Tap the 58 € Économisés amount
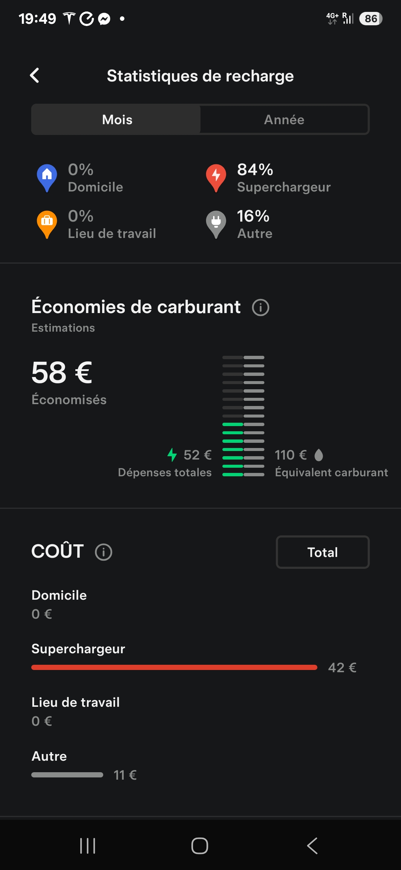 [x=62, y=373]
